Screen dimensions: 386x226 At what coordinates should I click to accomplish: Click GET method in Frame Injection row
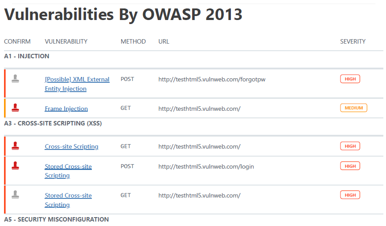point(126,108)
